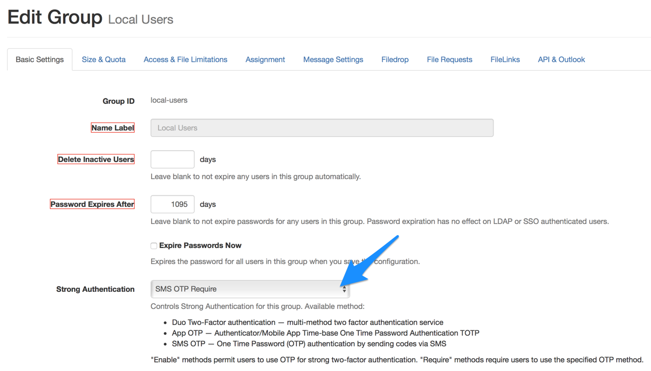Click the Name Label text field
The width and height of the screenshot is (651, 371).
tap(321, 128)
